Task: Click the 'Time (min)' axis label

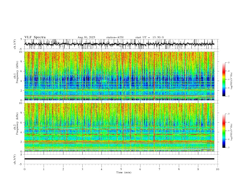Action: pos(124,172)
